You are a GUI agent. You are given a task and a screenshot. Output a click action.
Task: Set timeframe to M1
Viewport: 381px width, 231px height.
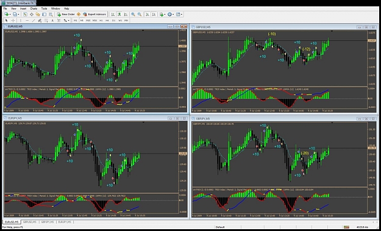pos(76,21)
